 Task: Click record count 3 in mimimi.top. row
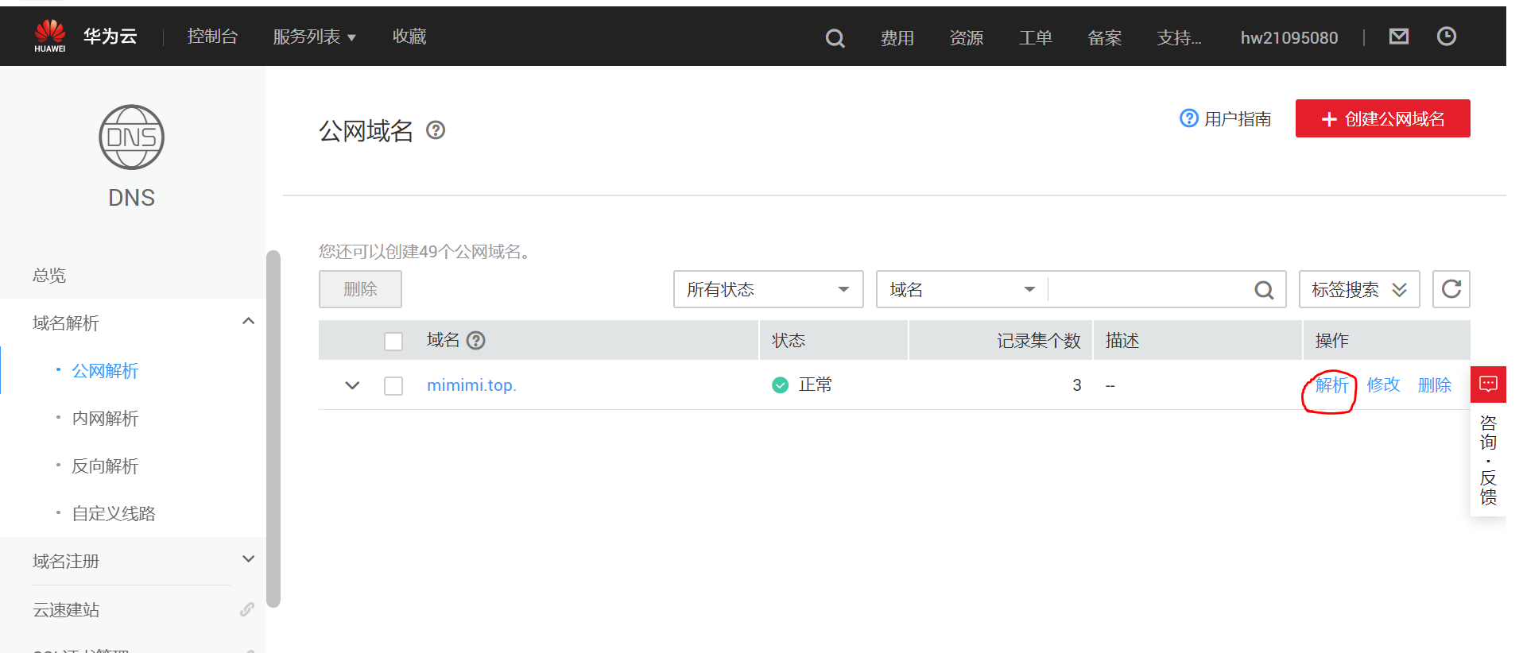(x=1076, y=385)
